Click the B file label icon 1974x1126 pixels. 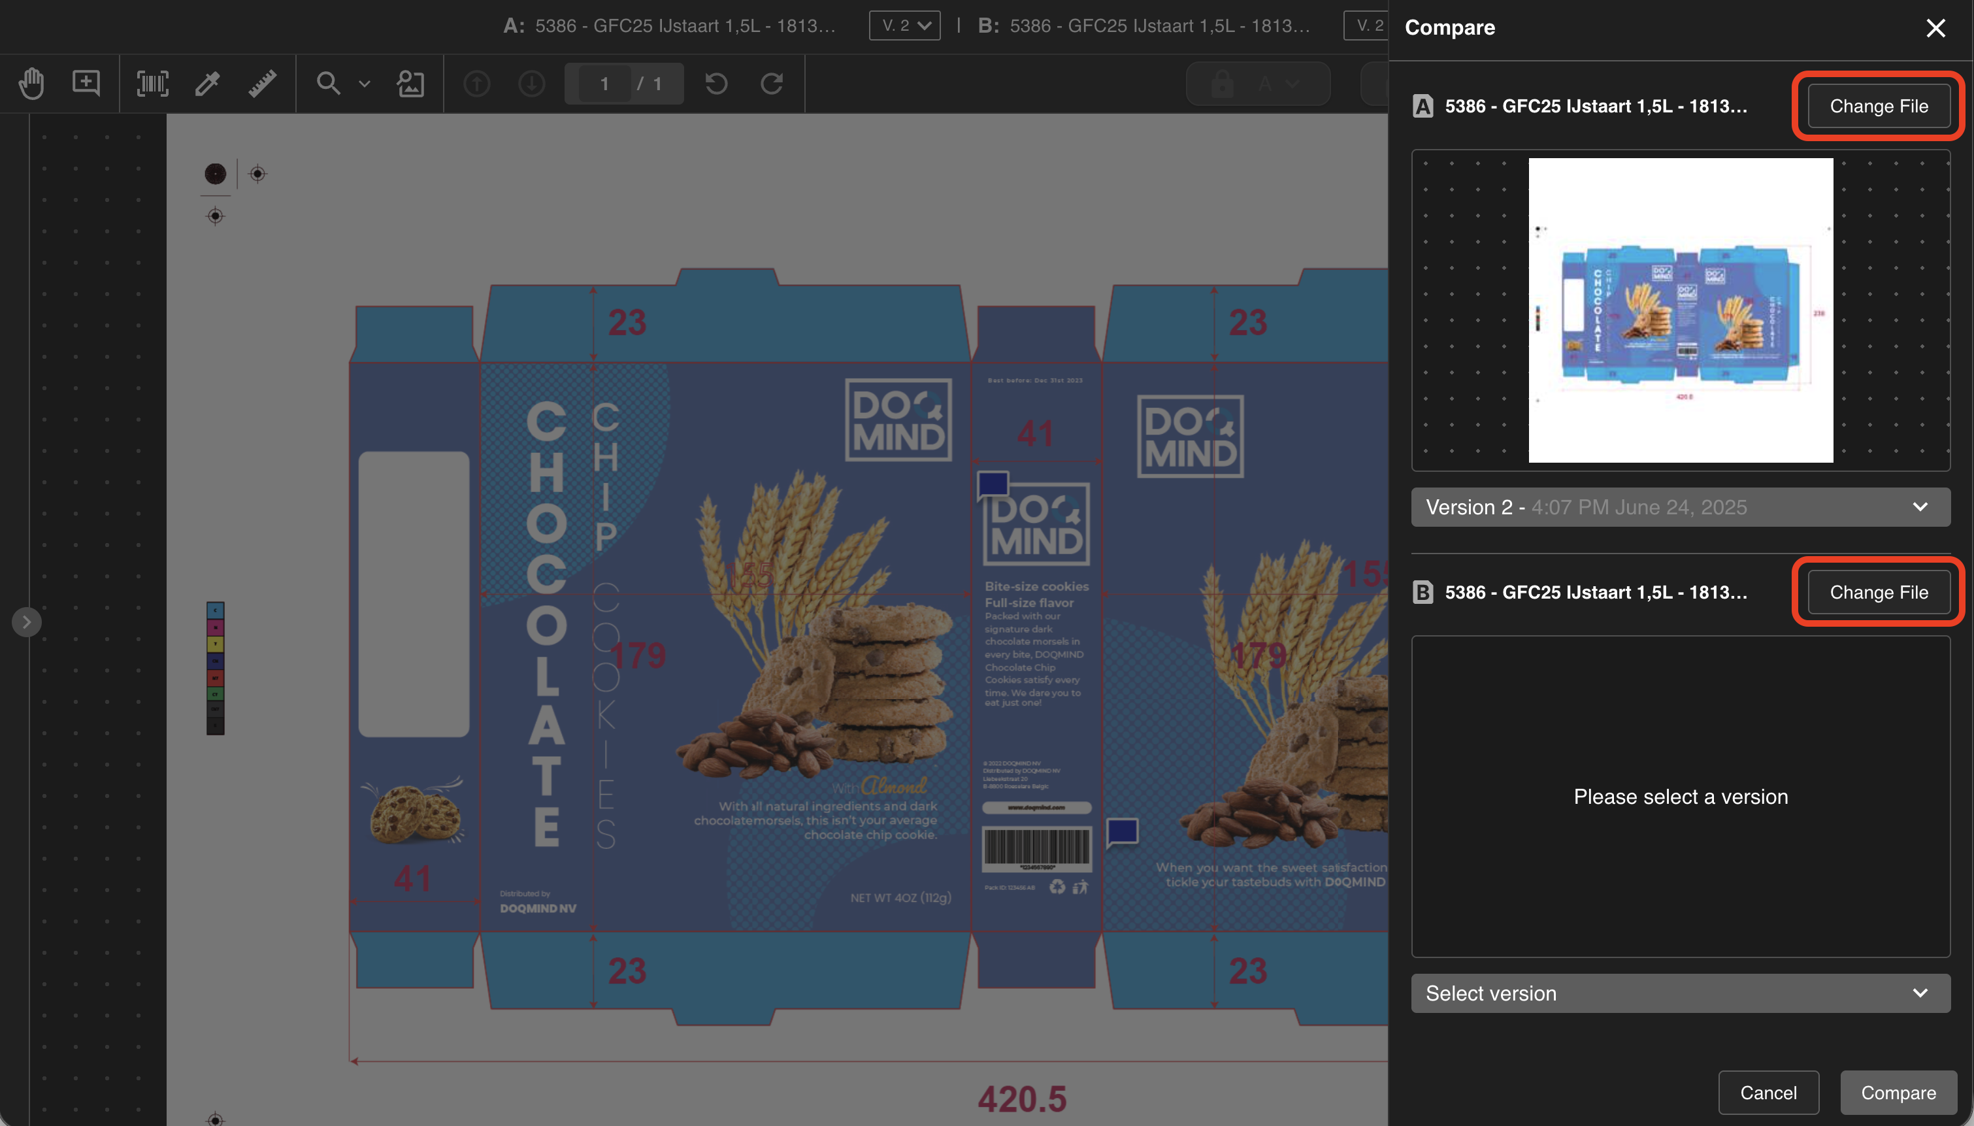coord(1423,592)
